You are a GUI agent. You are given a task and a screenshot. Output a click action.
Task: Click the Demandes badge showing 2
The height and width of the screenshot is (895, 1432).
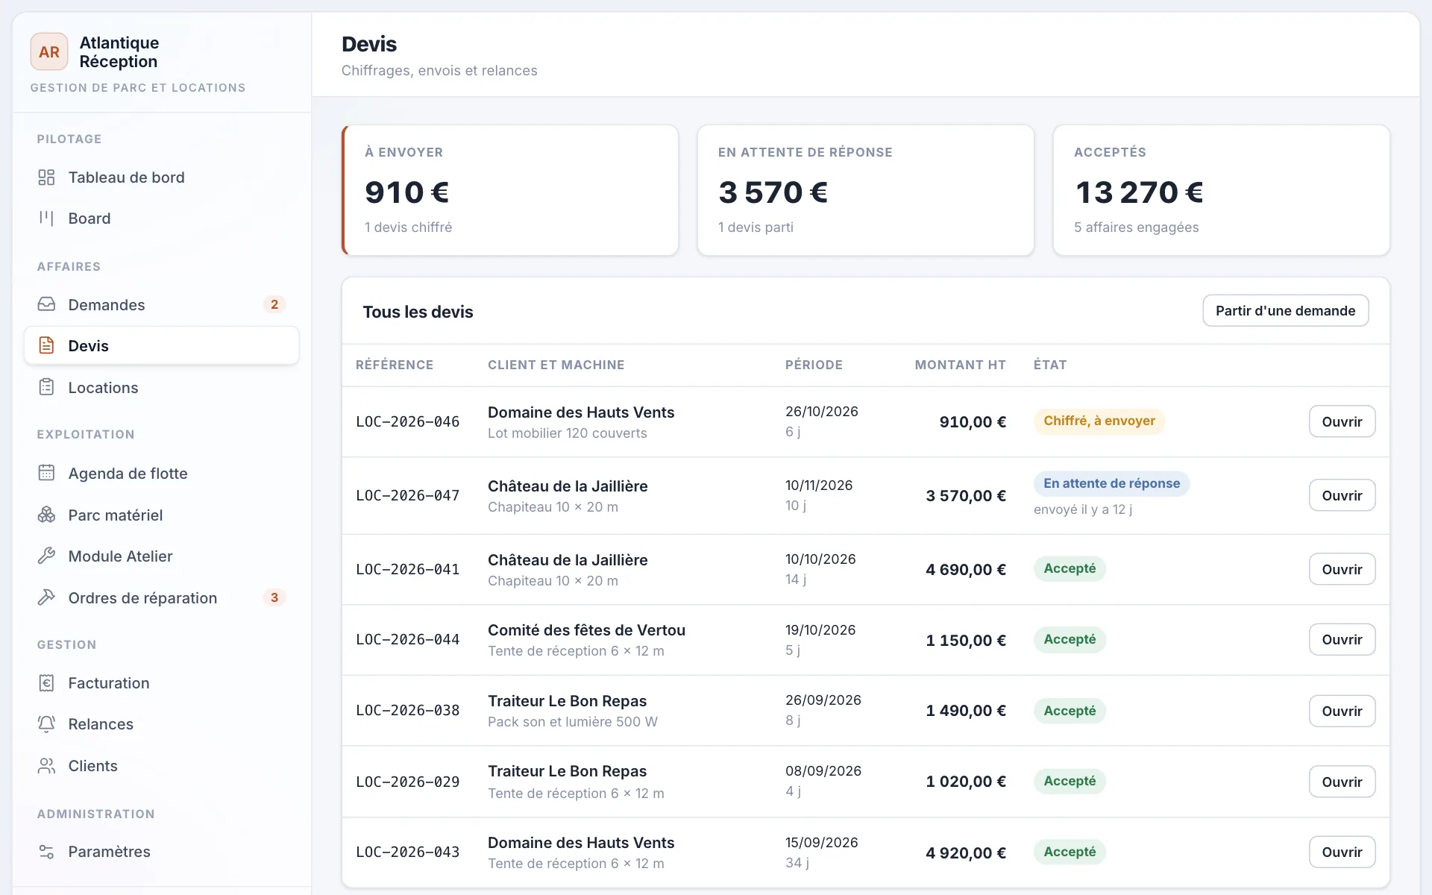tap(274, 304)
